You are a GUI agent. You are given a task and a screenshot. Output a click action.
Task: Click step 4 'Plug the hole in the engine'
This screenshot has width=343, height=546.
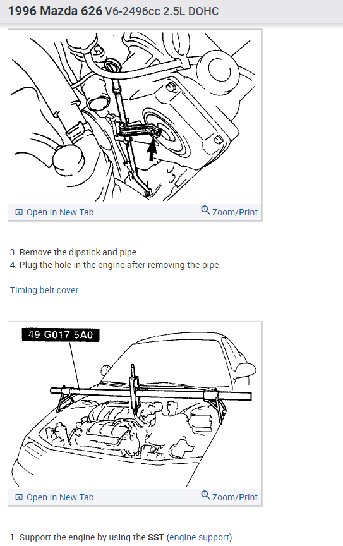point(115,265)
